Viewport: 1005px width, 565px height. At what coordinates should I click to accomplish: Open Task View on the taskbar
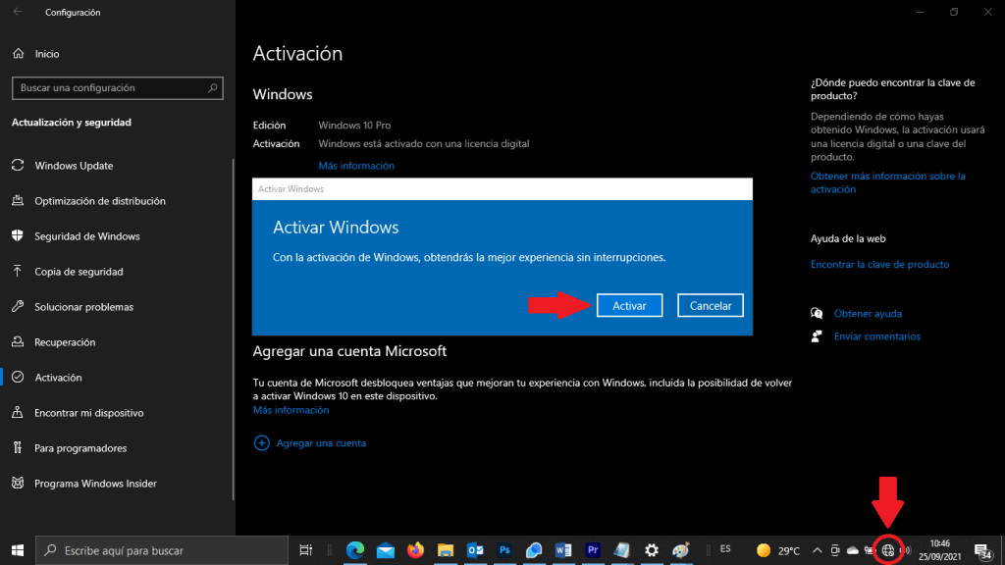(x=306, y=550)
